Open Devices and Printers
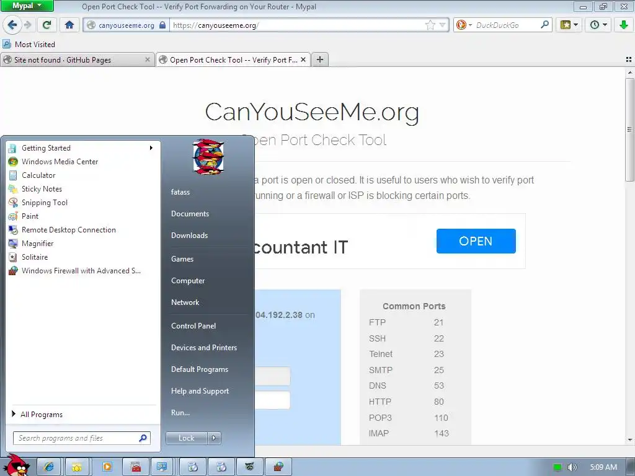 click(x=203, y=348)
